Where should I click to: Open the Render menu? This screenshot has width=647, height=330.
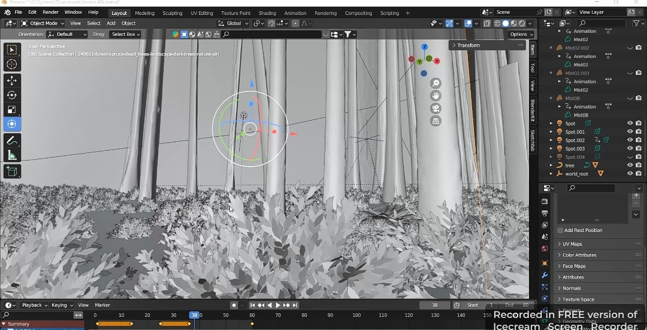(50, 12)
